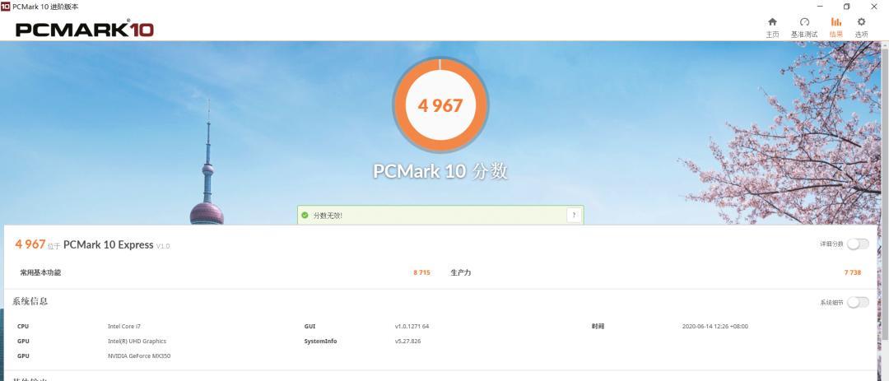This screenshot has width=889, height=381.
Task: Toggle the 详细分数 detailed scores switch
Action: (x=857, y=244)
